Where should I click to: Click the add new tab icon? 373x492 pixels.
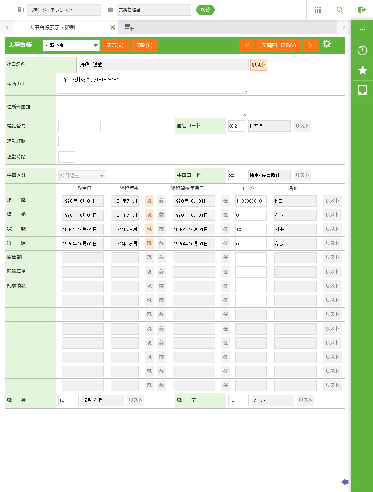(129, 27)
